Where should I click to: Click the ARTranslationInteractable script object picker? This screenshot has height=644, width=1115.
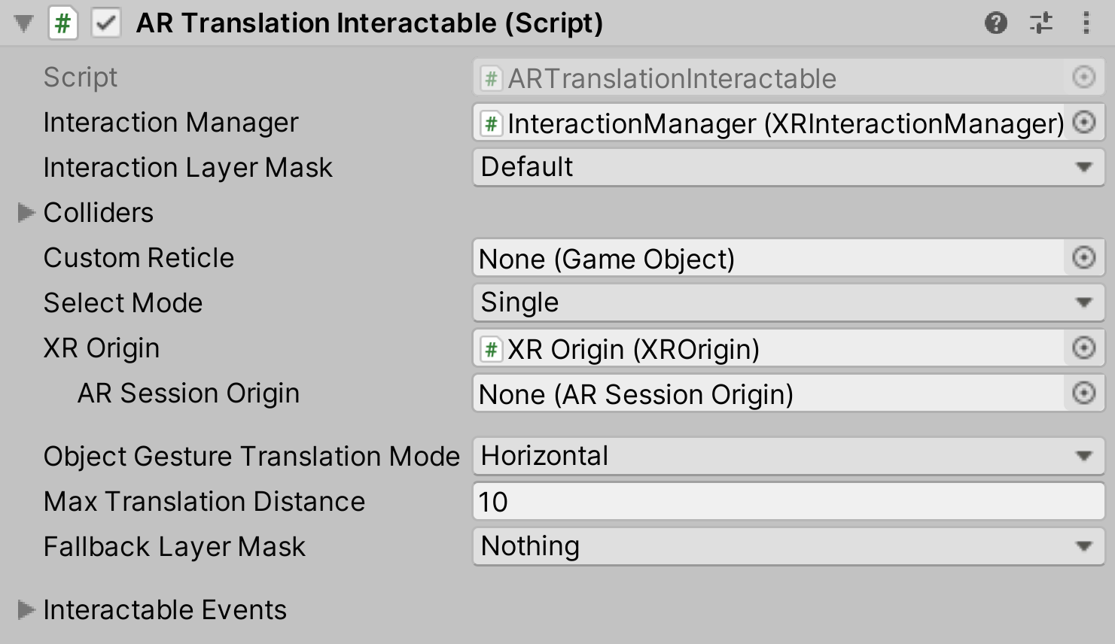[1084, 77]
